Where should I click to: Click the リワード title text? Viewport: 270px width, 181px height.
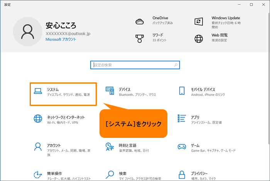(x=158, y=35)
